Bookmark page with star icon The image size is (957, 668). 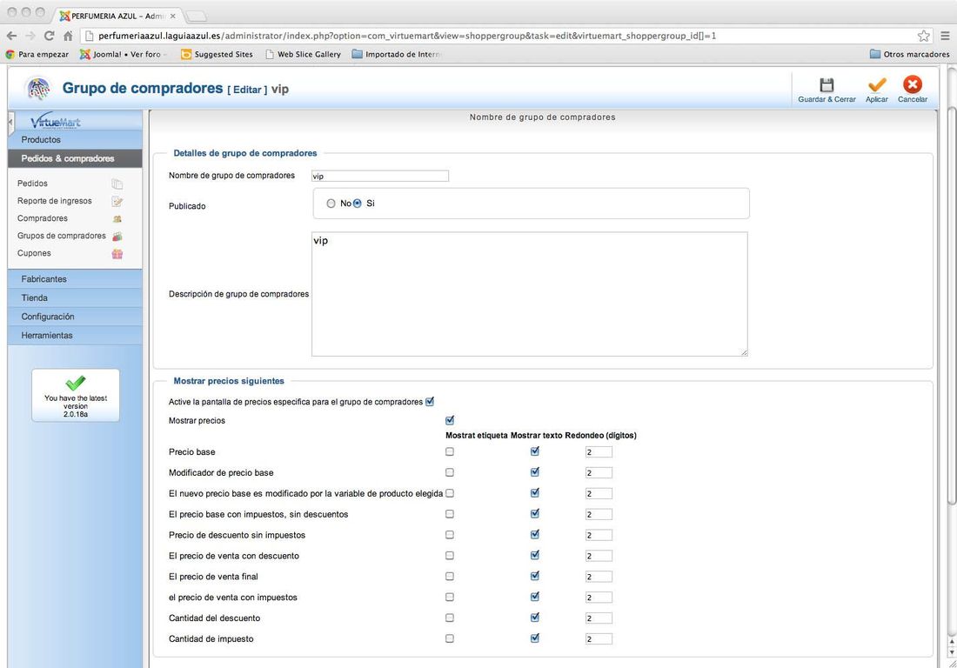tap(923, 36)
